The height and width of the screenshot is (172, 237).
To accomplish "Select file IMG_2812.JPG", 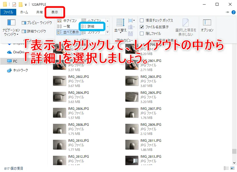I will pyautogui.click(x=71, y=160).
